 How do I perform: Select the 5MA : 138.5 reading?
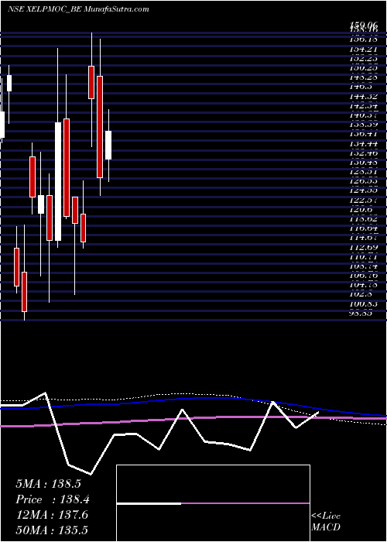(x=48, y=484)
